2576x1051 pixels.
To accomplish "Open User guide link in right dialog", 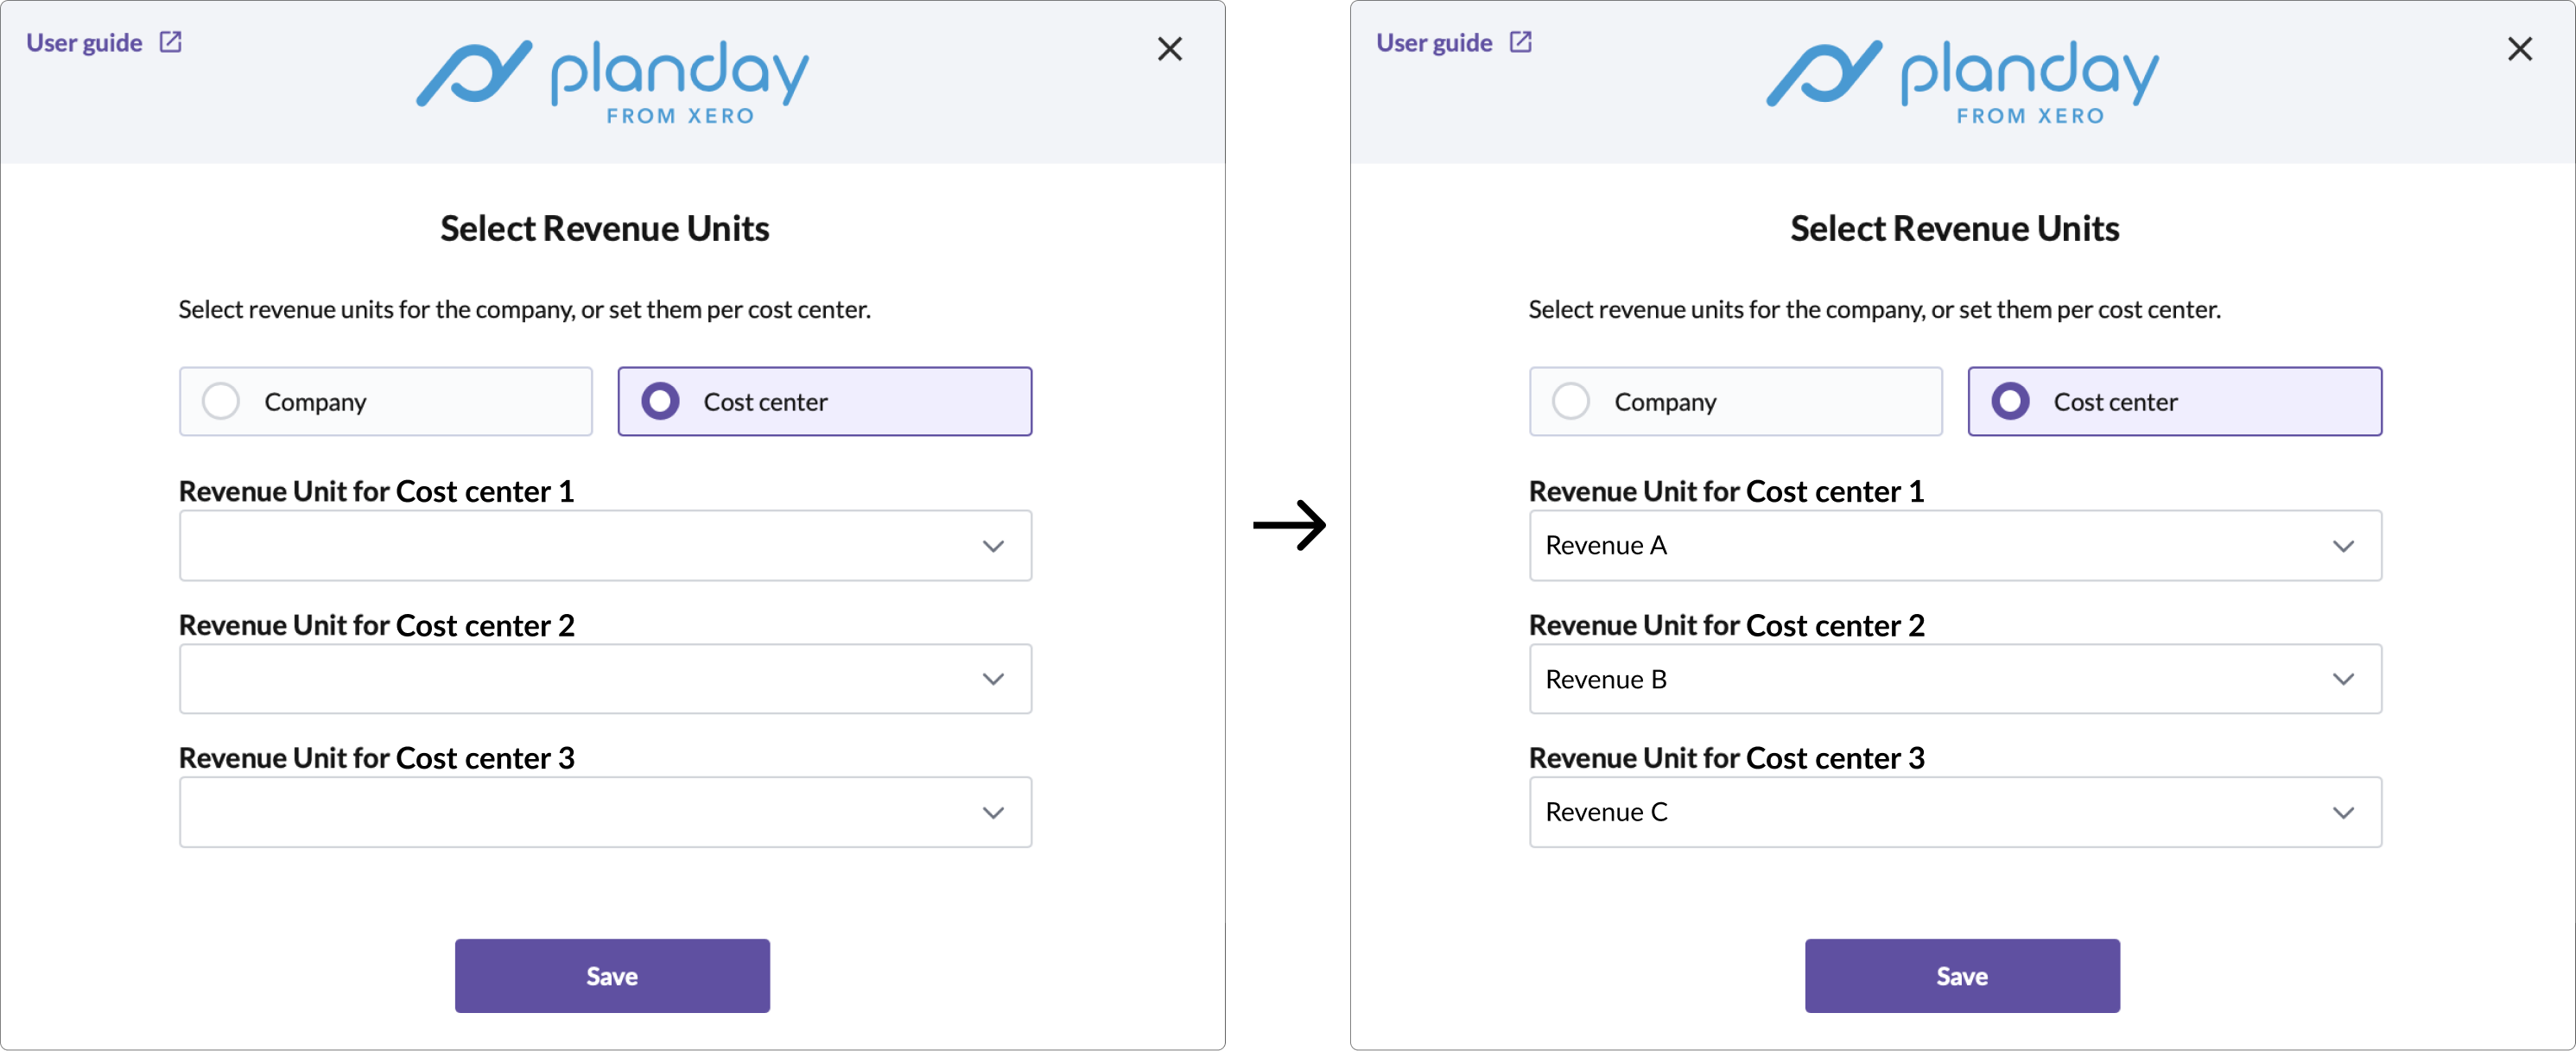I will click(1434, 43).
